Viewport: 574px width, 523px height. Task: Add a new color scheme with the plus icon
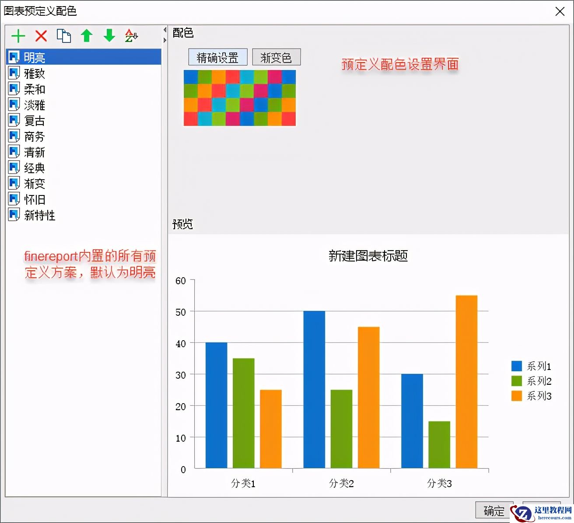click(18, 36)
